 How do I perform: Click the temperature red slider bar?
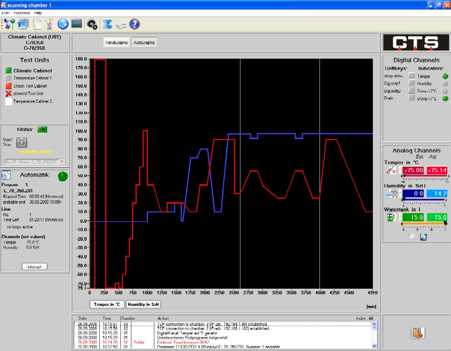(426, 175)
